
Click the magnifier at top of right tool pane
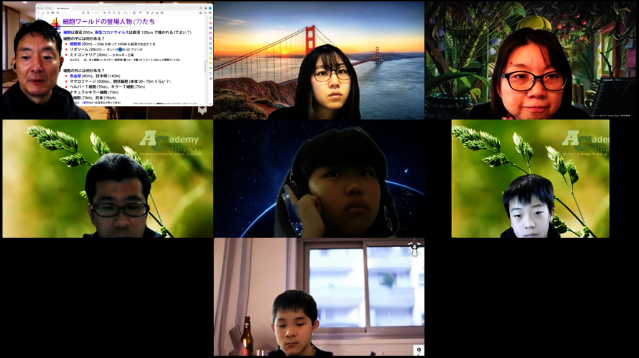(x=210, y=18)
